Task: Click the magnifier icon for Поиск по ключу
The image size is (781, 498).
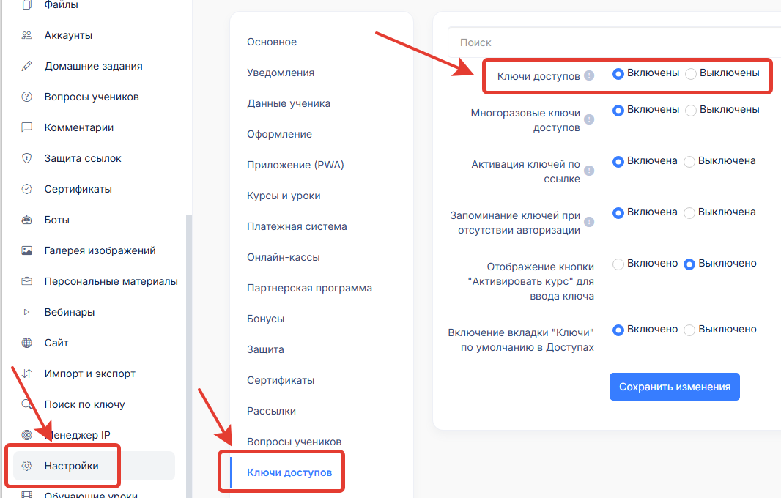Action: (x=27, y=404)
